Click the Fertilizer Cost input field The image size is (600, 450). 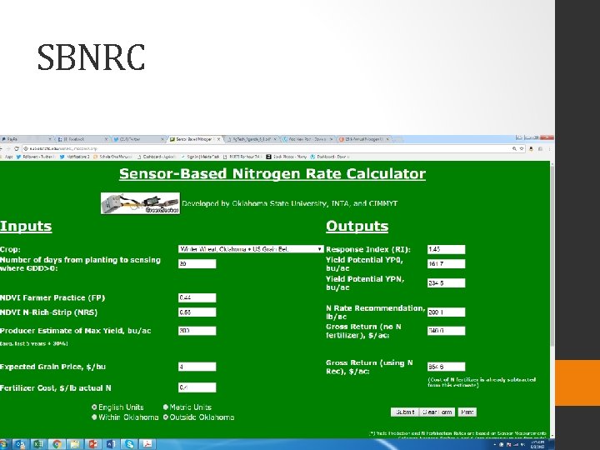pyautogui.click(x=197, y=387)
